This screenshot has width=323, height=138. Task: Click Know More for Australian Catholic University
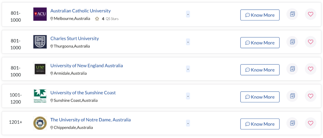coord(260,15)
